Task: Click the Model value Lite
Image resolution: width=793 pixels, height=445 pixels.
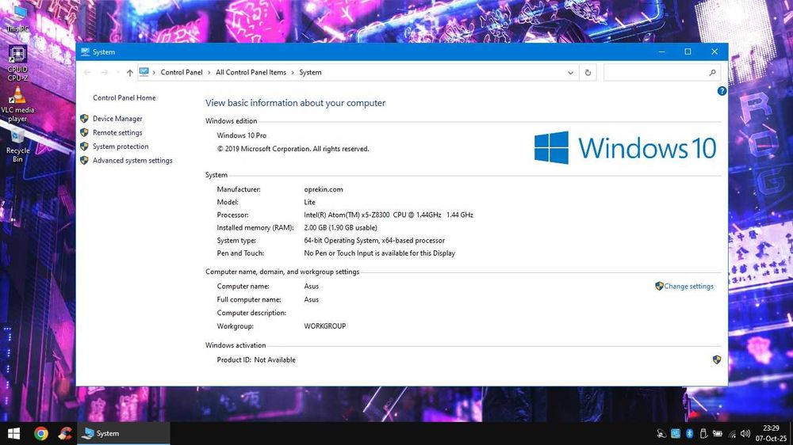Action: (x=309, y=202)
